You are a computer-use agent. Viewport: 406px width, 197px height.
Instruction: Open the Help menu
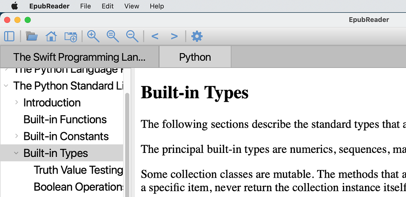tap(157, 6)
